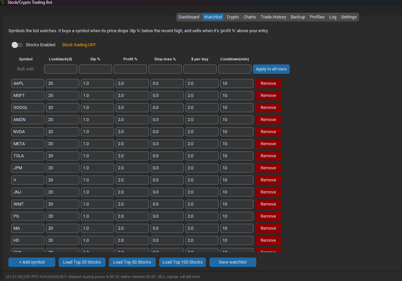The height and width of the screenshot is (281, 402).
Task: Remove the NVDA row
Action: point(268,132)
